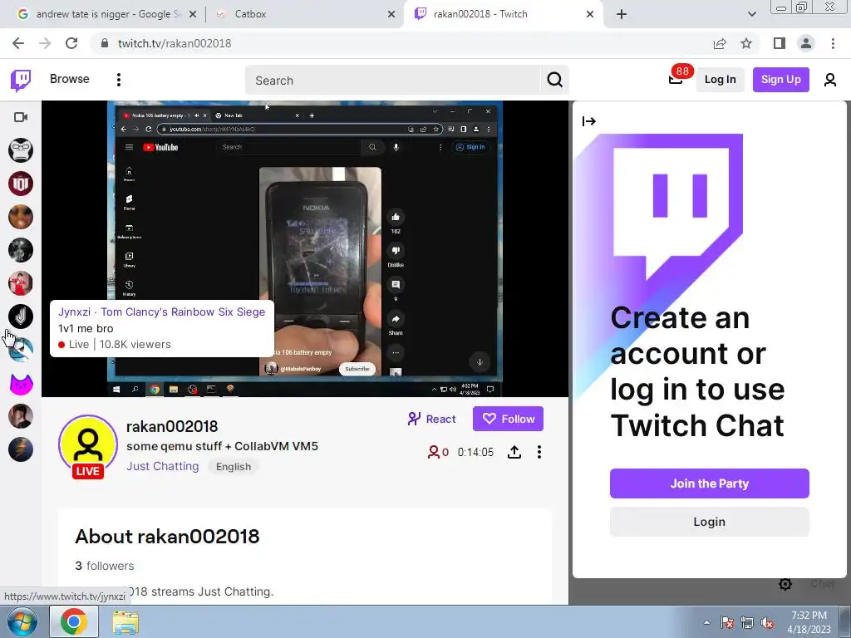The image size is (851, 638).
Task: Open the Windows Start button
Action: [x=22, y=621]
